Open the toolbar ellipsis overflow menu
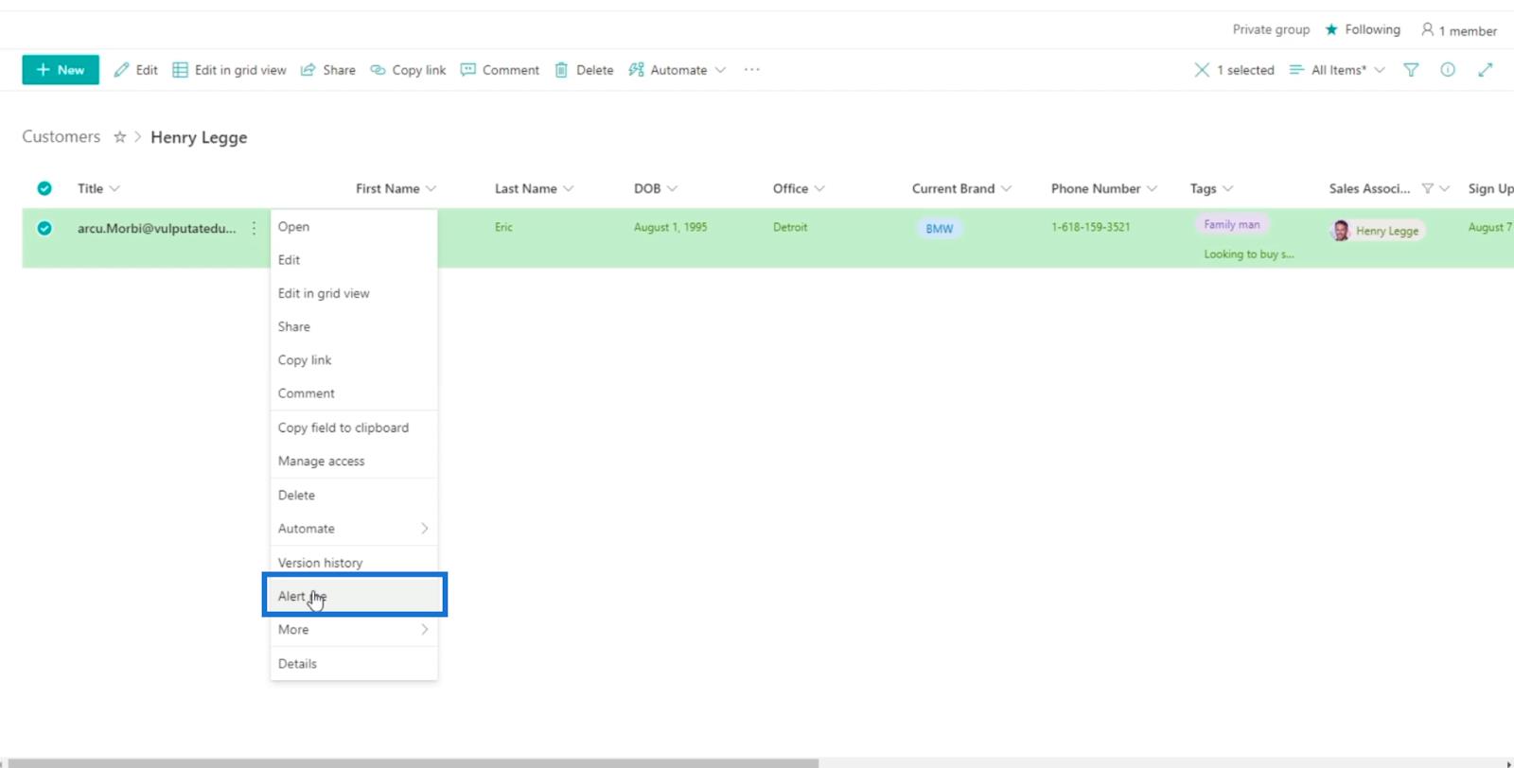The image size is (1514, 768). click(x=752, y=70)
